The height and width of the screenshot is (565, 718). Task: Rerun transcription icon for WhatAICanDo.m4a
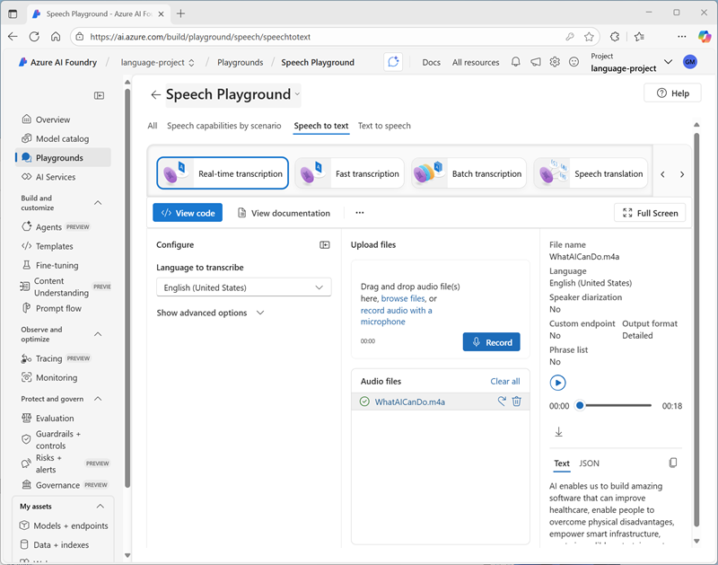pyautogui.click(x=502, y=402)
